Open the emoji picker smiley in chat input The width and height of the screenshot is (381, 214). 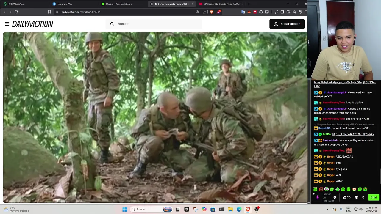point(335,197)
